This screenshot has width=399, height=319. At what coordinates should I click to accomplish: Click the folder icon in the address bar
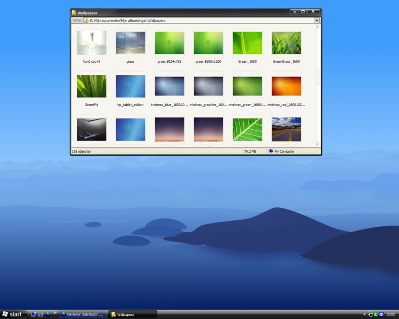tap(86, 20)
